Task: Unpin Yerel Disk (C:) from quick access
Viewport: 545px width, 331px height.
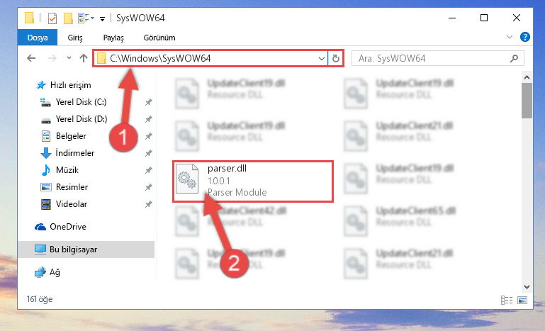Action: pos(148,102)
